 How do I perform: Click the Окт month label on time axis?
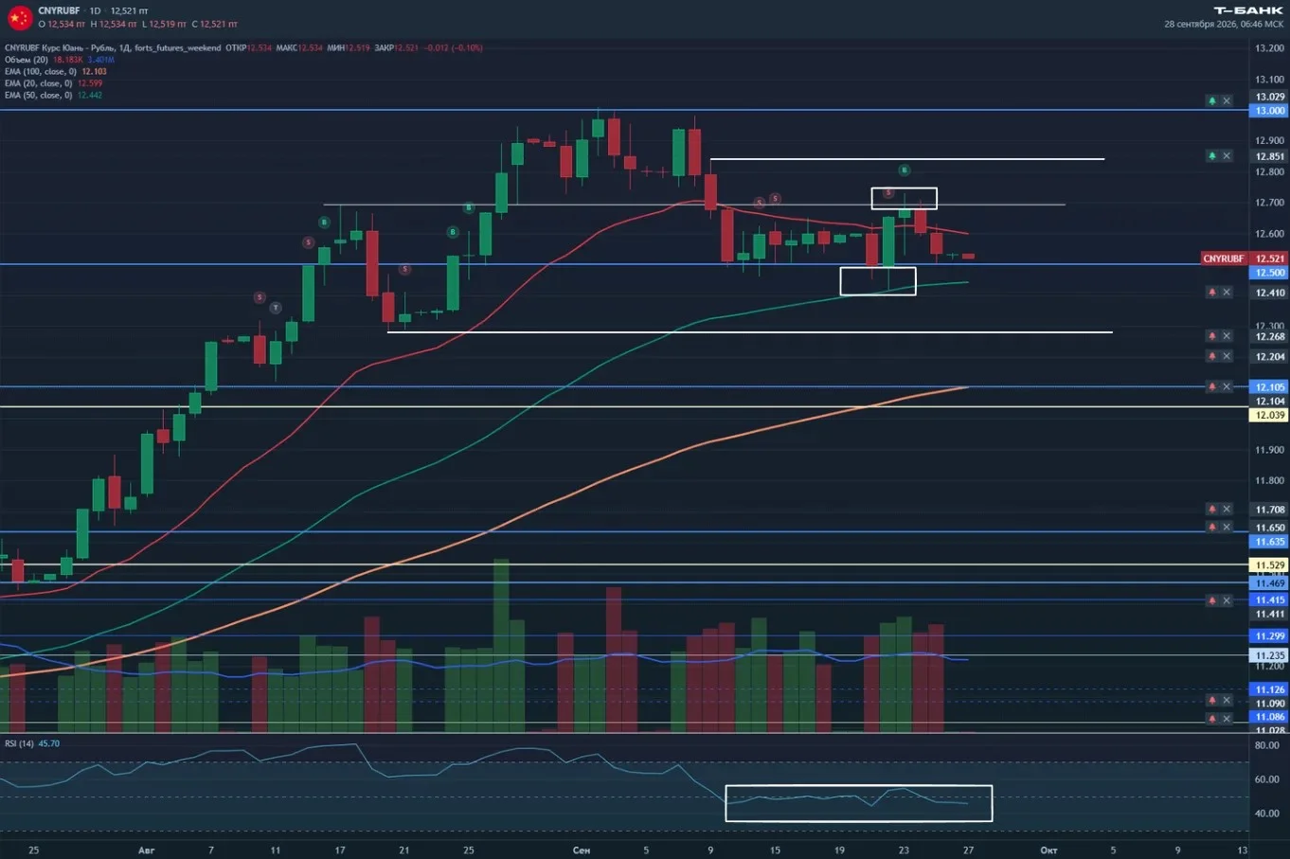(x=1048, y=850)
